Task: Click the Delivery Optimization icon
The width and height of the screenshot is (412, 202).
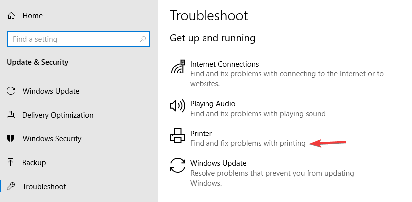Action: [11, 115]
